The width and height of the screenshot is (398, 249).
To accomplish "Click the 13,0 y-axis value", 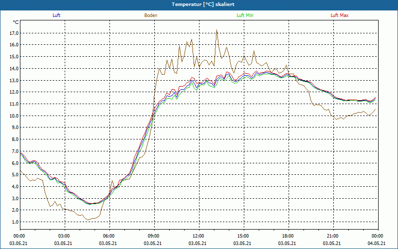I will click(14, 80).
